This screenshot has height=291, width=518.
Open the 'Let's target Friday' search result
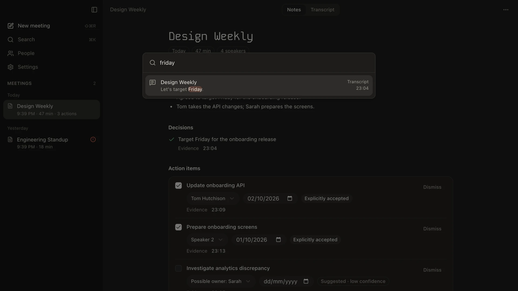pos(259,85)
